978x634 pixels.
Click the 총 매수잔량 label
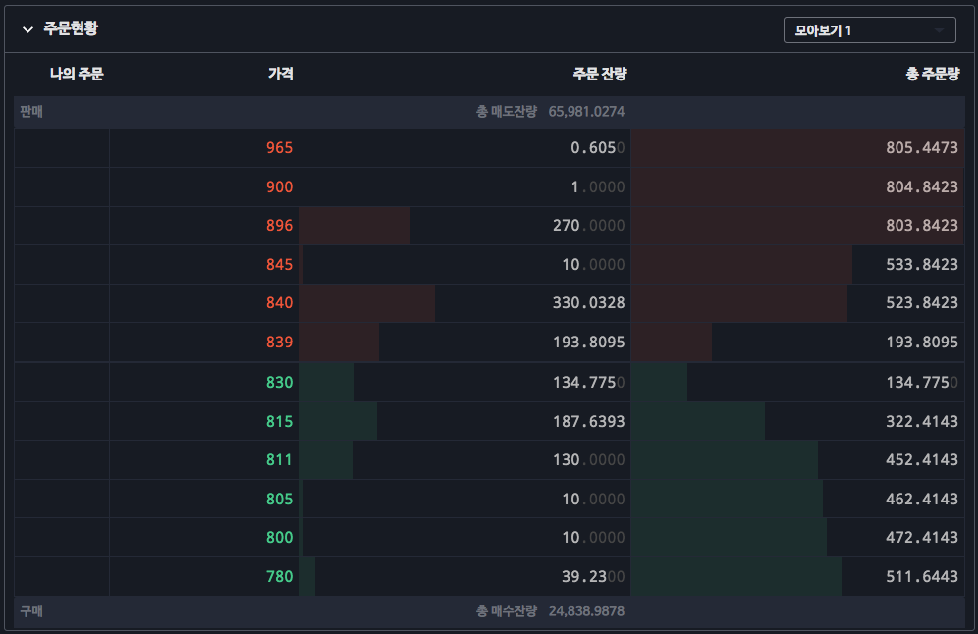pos(507,610)
